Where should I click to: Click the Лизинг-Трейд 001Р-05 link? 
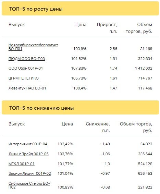click(28, 154)
